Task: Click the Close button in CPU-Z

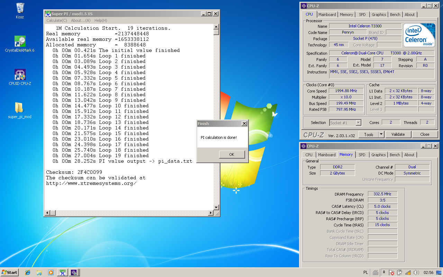Action: click(x=425, y=134)
